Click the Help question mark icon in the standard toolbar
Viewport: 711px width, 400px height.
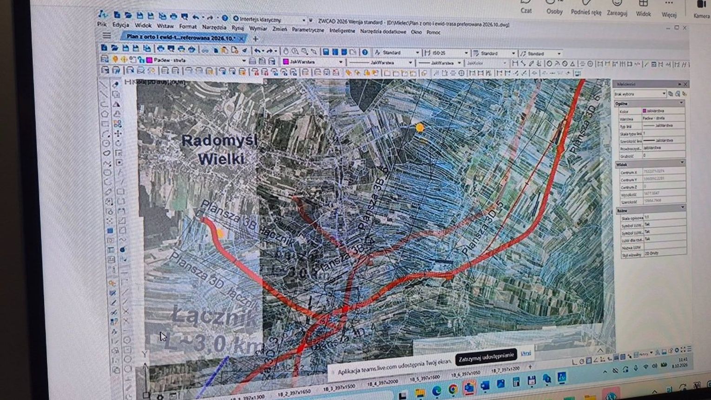pyautogui.click(x=365, y=52)
